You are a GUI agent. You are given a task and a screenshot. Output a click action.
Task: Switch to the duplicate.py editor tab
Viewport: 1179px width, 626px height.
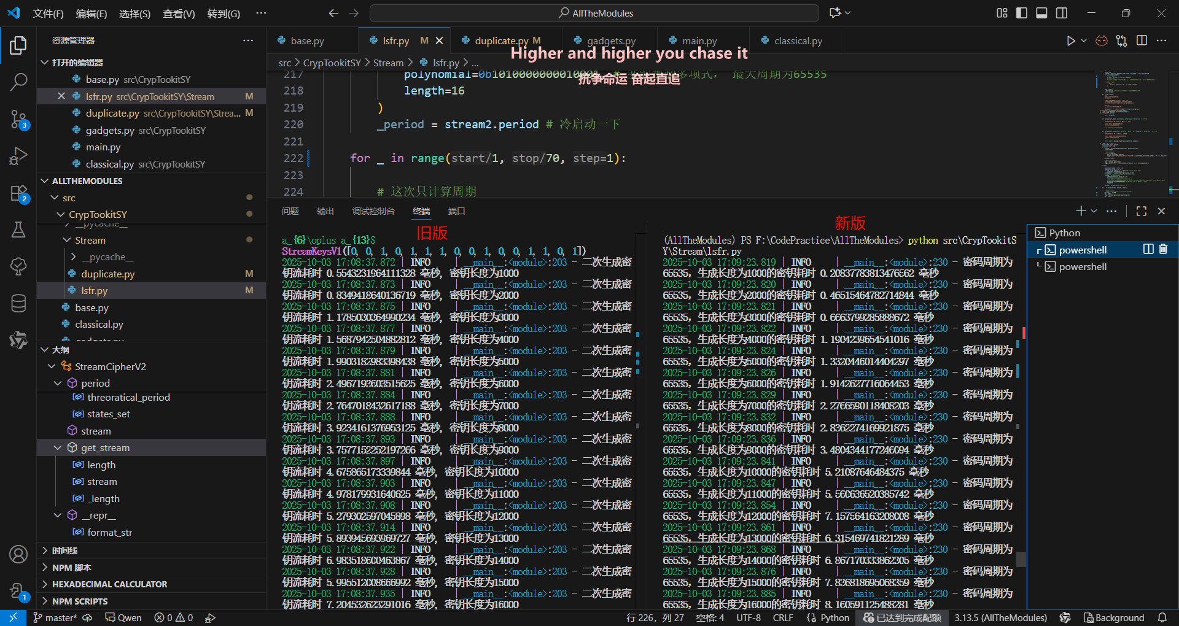pyautogui.click(x=501, y=41)
